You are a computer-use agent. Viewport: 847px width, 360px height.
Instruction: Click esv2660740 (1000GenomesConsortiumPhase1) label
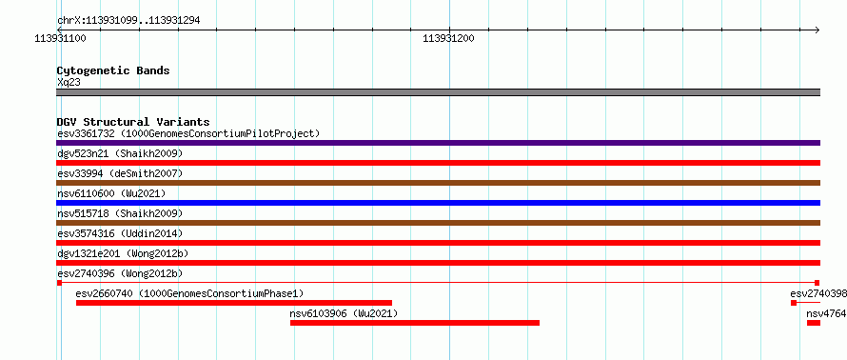tap(189, 293)
